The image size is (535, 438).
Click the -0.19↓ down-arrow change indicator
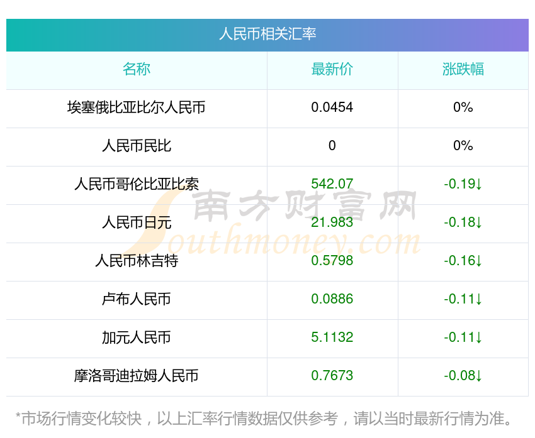(463, 184)
